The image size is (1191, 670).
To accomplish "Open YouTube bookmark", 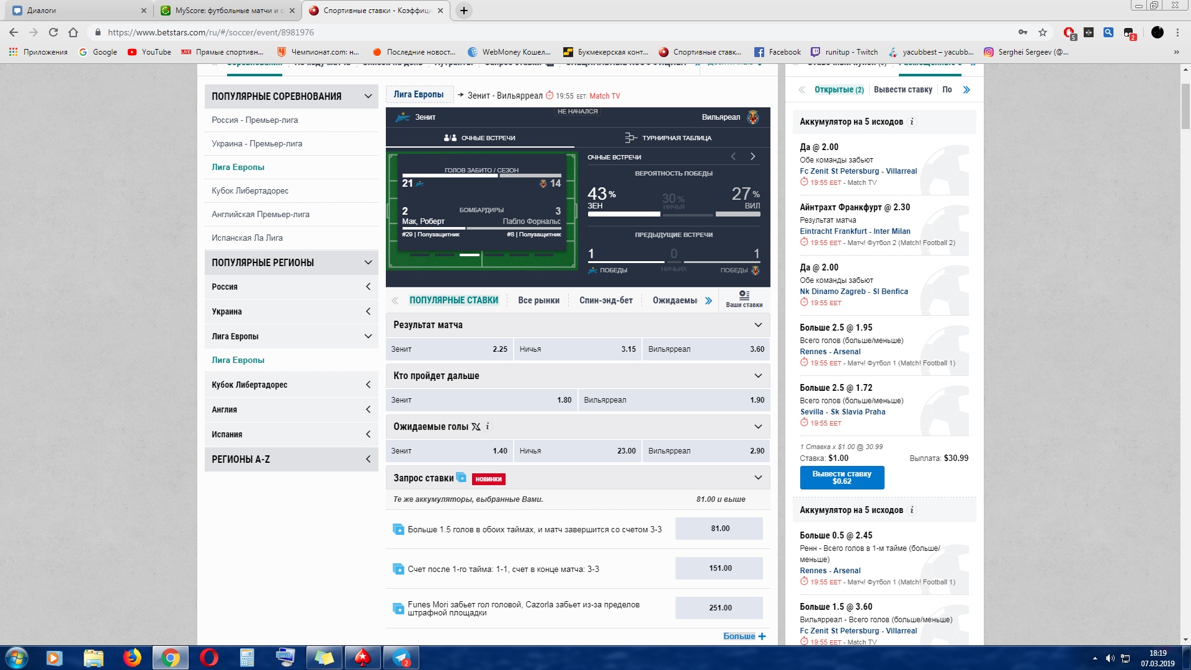I will tap(149, 52).
